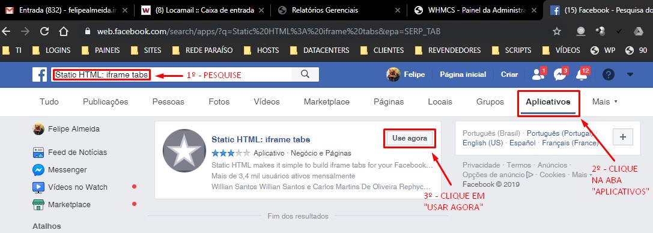Open Marketplace in left sidebar
The height and width of the screenshot is (233, 653).
62,205
